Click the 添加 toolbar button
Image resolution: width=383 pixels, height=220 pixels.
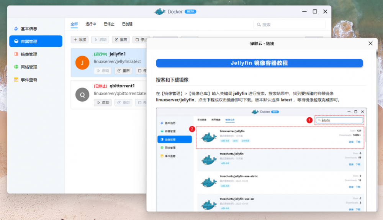[x=80, y=39]
